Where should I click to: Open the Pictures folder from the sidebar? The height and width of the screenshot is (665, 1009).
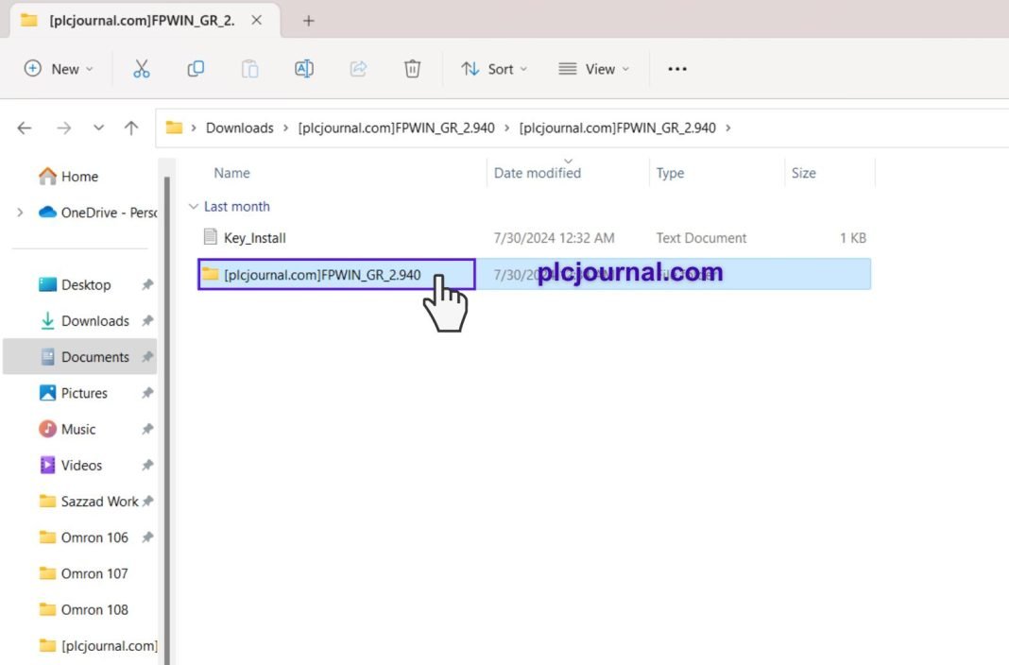click(83, 393)
